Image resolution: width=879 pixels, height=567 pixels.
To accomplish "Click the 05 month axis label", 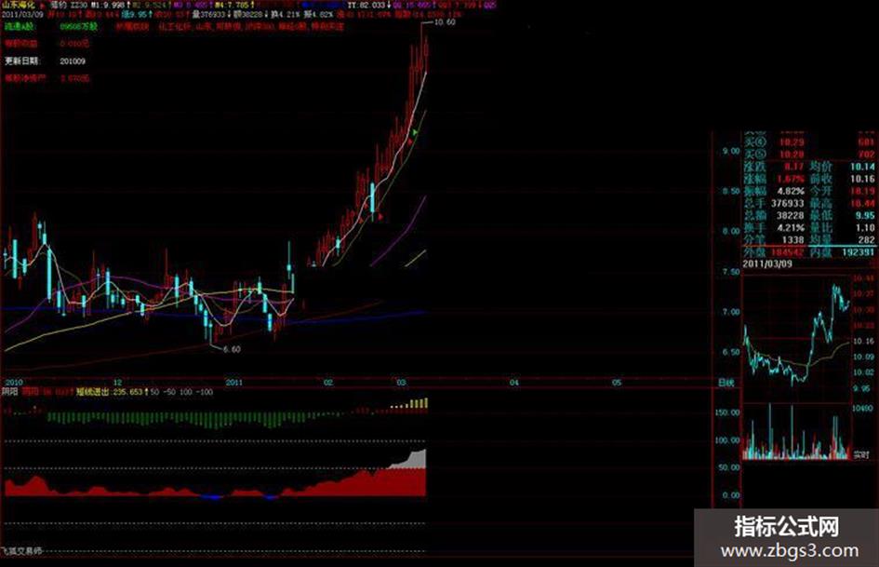I will pyautogui.click(x=617, y=383).
